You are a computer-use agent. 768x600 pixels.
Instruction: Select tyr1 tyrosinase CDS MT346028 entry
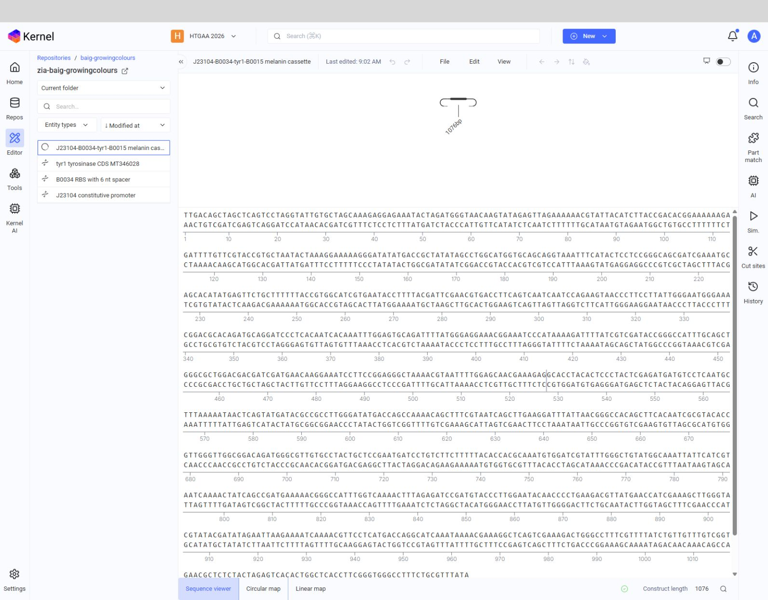(104, 164)
